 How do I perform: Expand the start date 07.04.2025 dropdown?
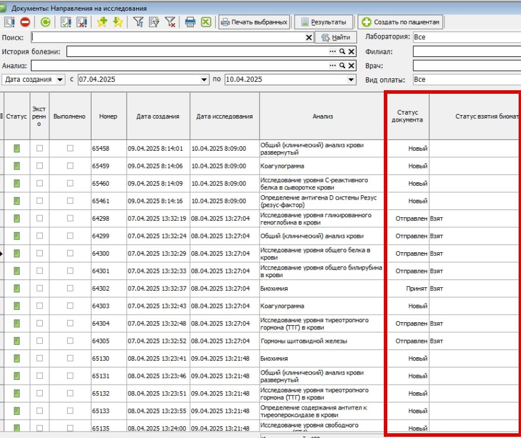pyautogui.click(x=204, y=80)
